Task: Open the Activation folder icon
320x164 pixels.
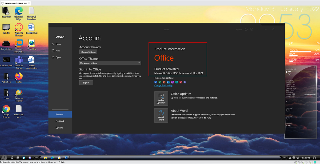Action: 6,78
